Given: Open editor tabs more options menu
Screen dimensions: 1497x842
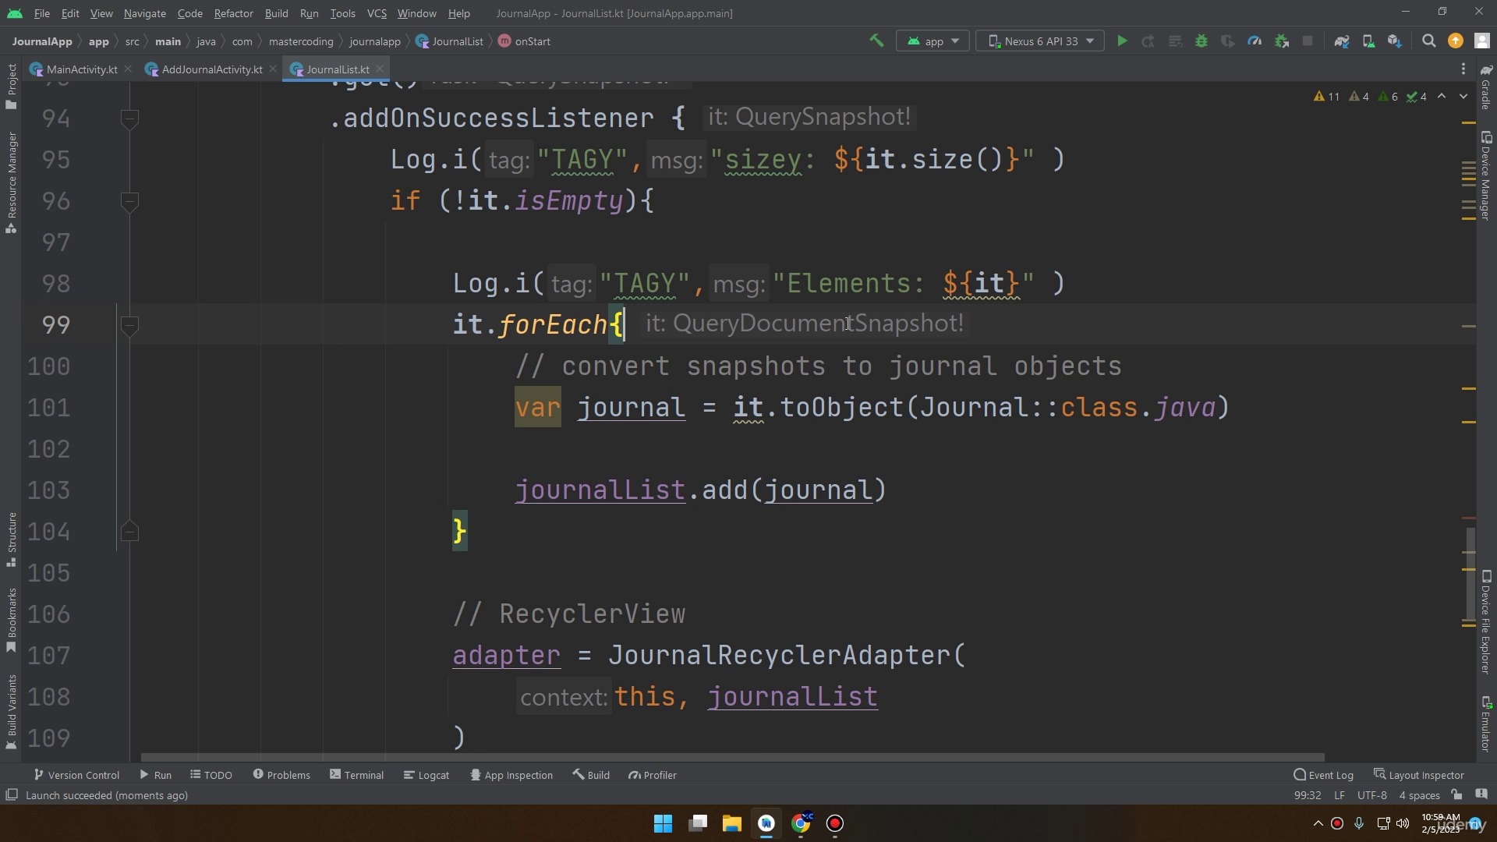Looking at the screenshot, I should tap(1463, 69).
